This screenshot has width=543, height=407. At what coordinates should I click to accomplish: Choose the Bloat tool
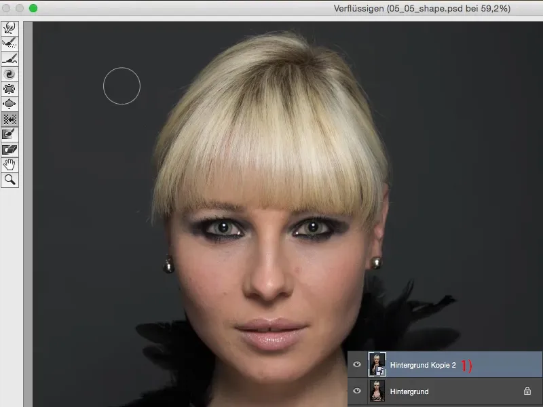coord(9,103)
